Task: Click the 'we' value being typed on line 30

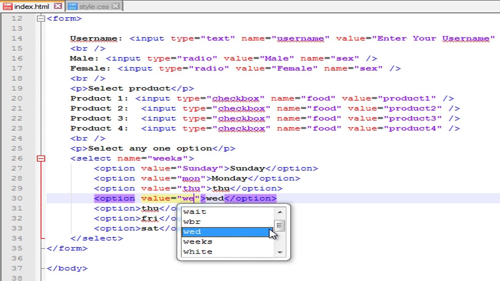Action: pos(188,198)
